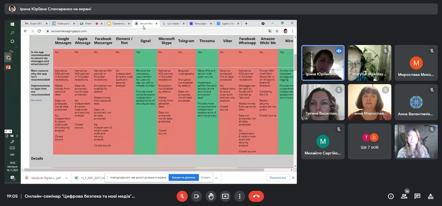Viewport: 442px width, 206px height.
Task: Expand the 'Ще 7 осіб' participants tile
Action: click(370, 141)
